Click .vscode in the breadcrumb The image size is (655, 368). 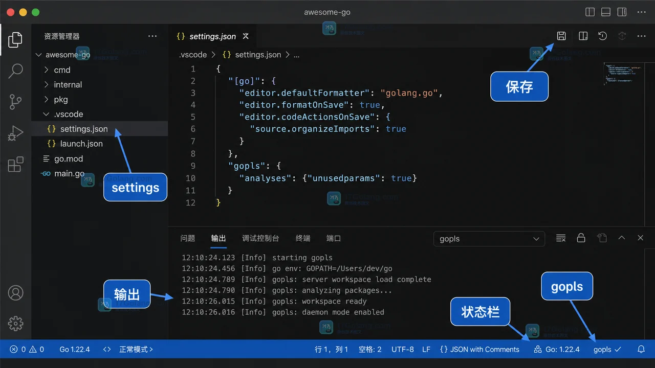[193, 55]
